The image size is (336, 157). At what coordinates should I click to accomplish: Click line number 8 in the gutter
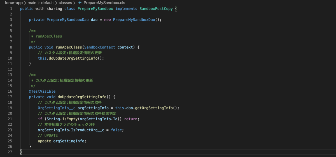click(x=11, y=47)
